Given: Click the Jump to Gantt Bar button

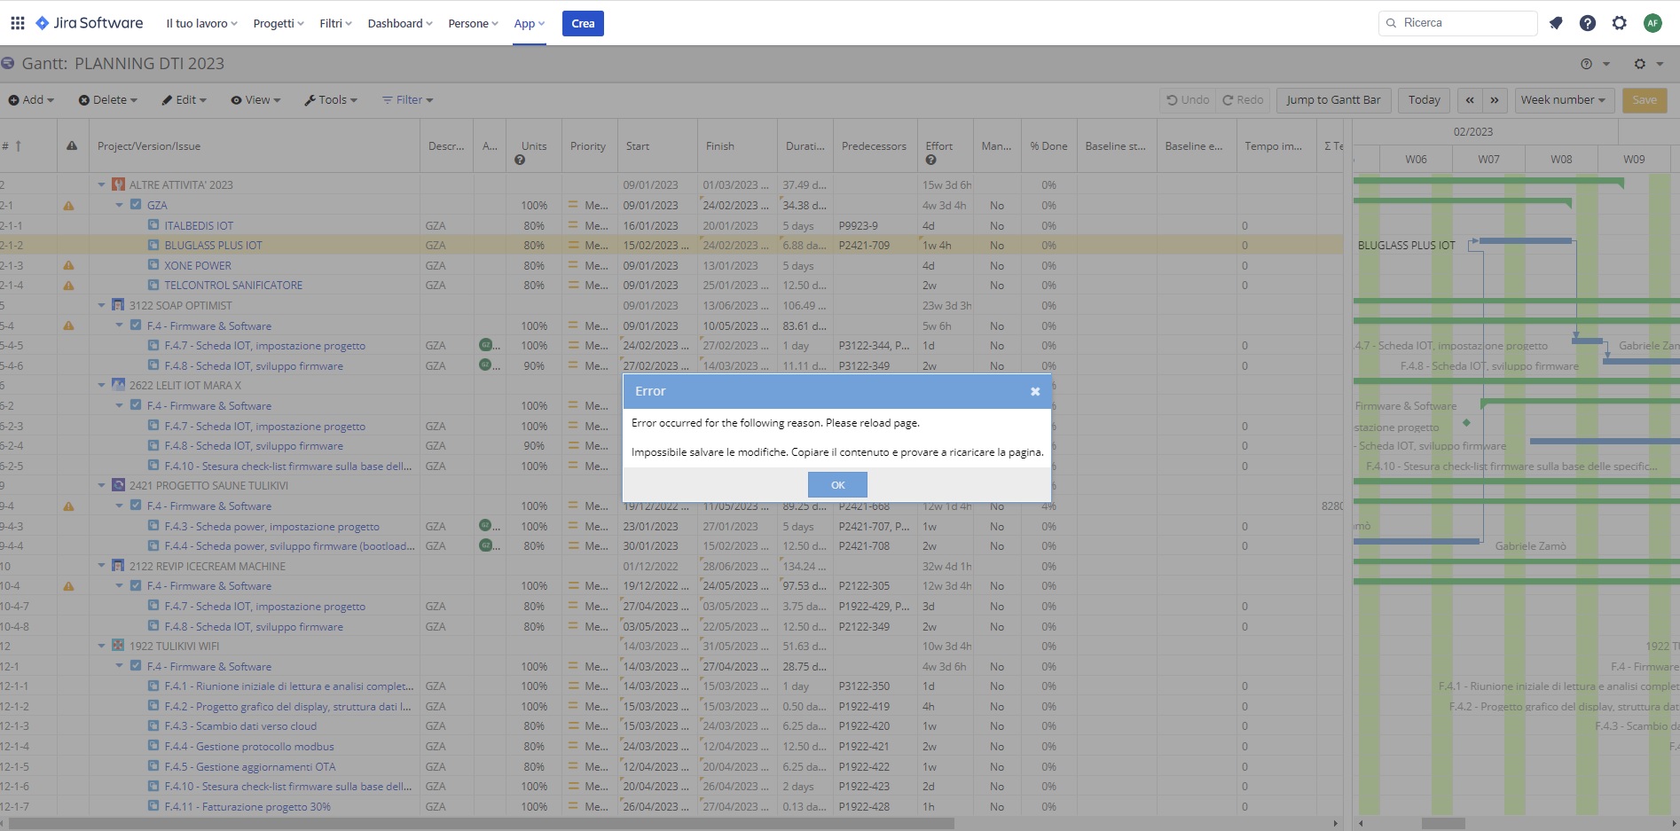Looking at the screenshot, I should click(1333, 99).
